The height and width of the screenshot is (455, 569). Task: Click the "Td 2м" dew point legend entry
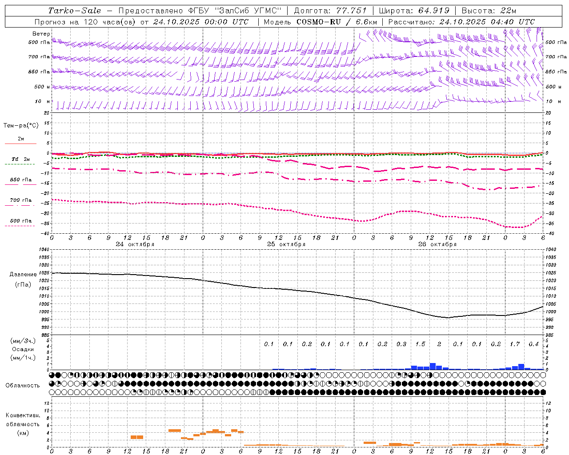point(21,159)
